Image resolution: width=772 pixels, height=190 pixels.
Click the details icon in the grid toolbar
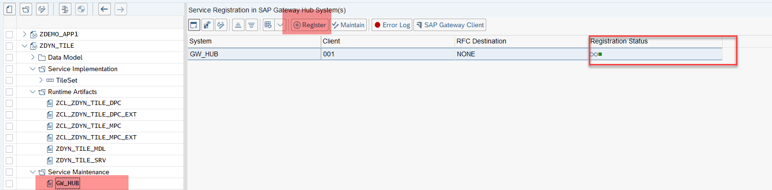pos(207,25)
